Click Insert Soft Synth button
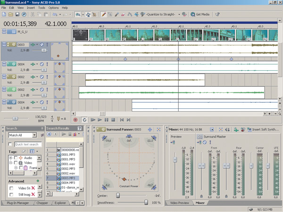The width and height of the screenshot is (283, 212). pos(263,130)
